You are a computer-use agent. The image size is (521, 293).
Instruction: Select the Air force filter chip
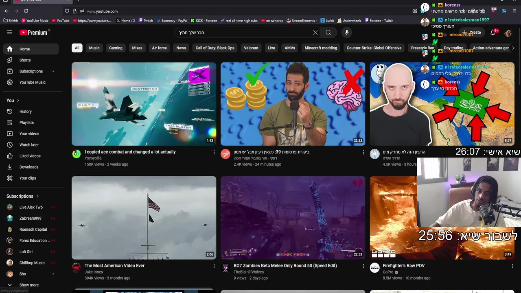pos(159,48)
